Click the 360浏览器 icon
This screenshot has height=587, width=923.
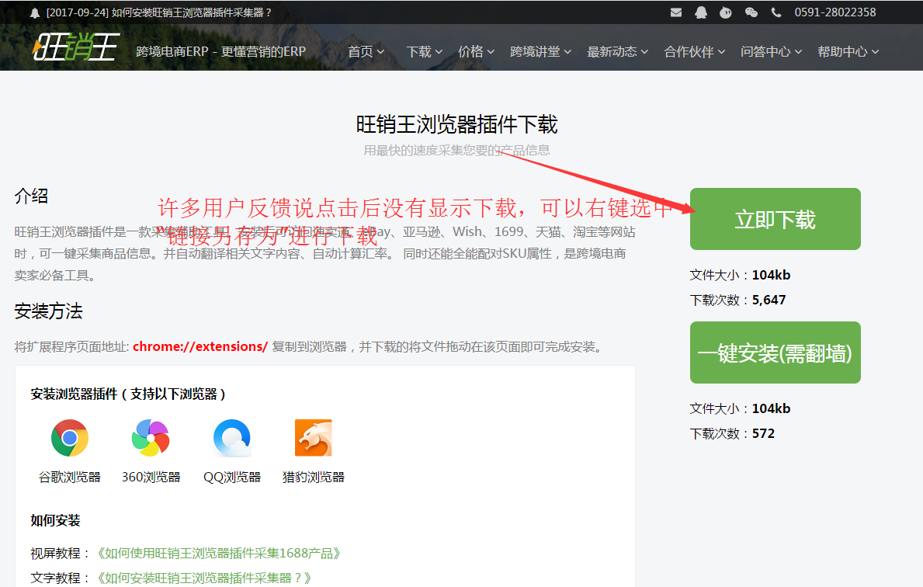tap(151, 438)
